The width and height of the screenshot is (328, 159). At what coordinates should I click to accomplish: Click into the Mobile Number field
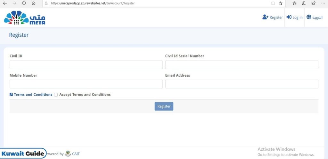[x=86, y=84]
